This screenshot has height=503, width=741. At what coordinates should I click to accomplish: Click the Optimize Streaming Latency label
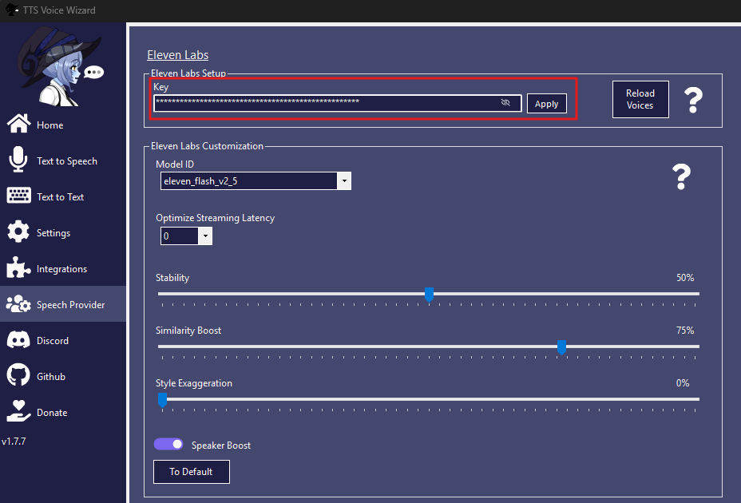[215, 218]
